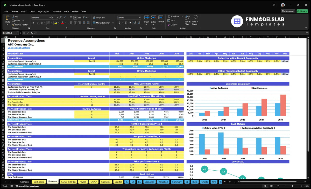Image resolution: width=311 pixels, height=189 pixels.
Task: Align text right
Action: [x=80, y=23]
